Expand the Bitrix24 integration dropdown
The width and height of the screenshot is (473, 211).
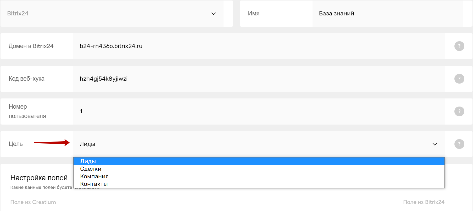click(112, 14)
